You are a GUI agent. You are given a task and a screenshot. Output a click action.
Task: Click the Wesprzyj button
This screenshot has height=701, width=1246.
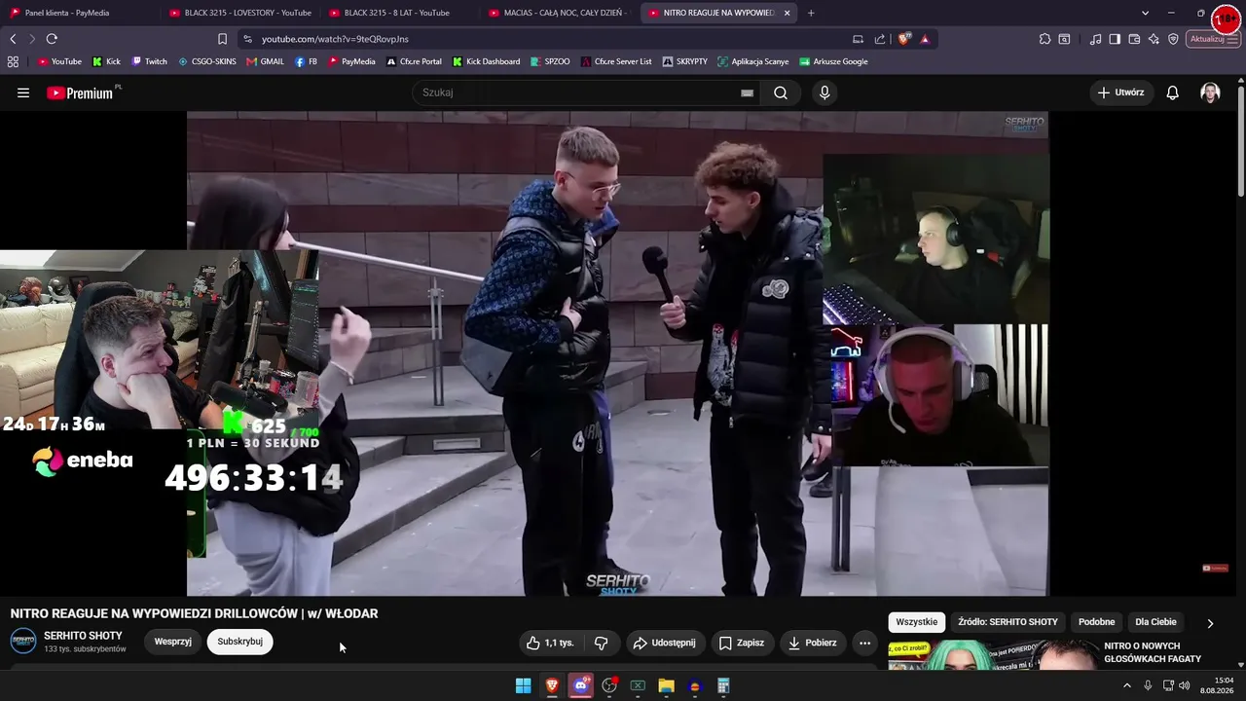(173, 642)
